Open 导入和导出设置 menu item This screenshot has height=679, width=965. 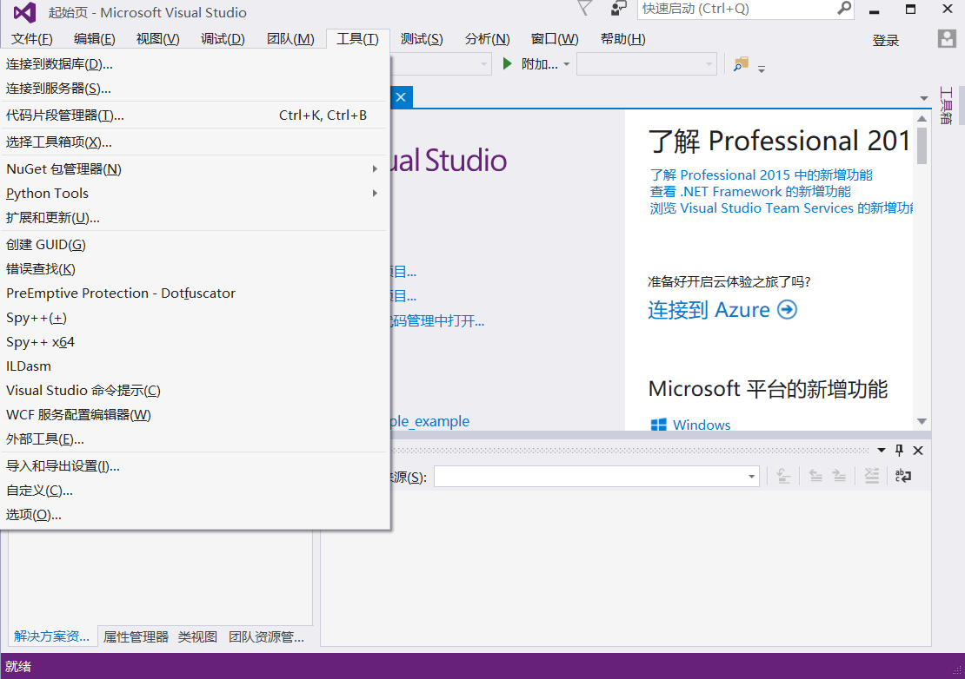tap(194, 465)
